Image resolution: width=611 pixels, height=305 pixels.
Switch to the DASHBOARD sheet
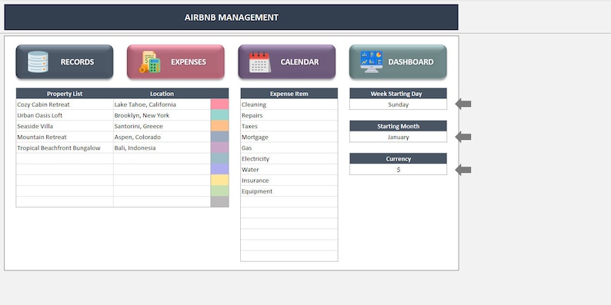398,62
